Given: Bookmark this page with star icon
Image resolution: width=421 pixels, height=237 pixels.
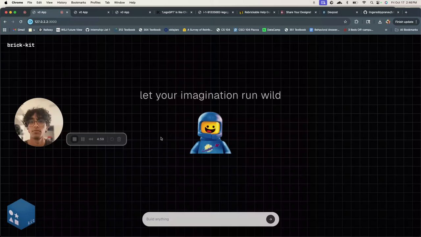Looking at the screenshot, I should pos(345,22).
